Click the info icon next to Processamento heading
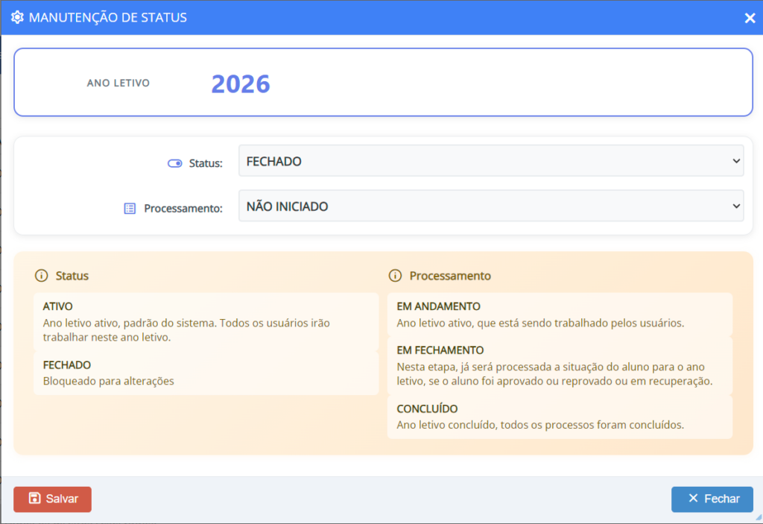Viewport: 763px width, 524px height. click(x=396, y=276)
